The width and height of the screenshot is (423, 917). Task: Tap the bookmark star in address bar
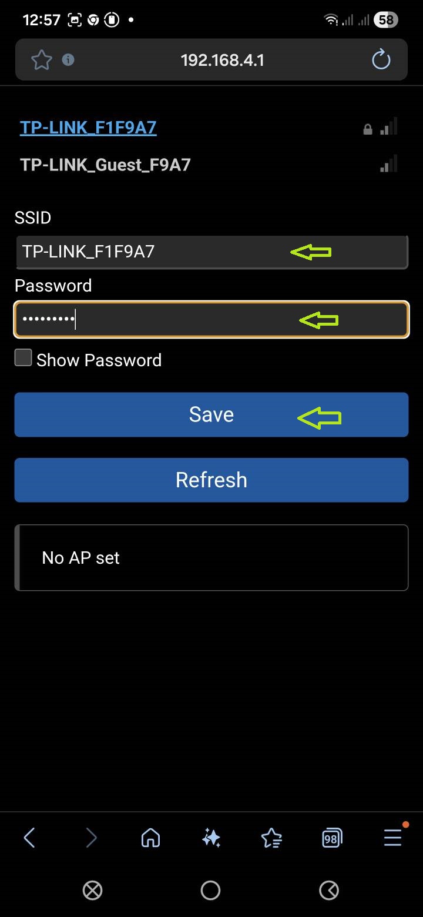(x=41, y=60)
